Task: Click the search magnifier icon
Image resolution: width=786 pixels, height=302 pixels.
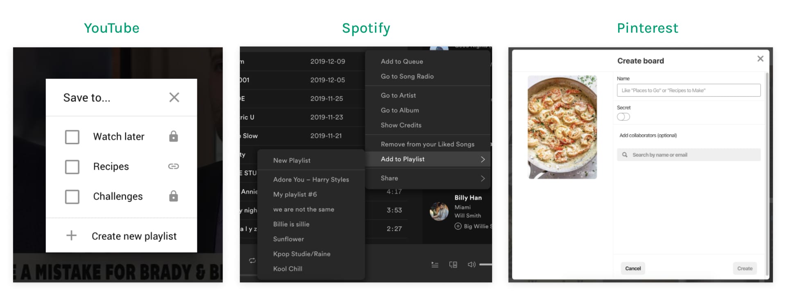Action: (625, 155)
